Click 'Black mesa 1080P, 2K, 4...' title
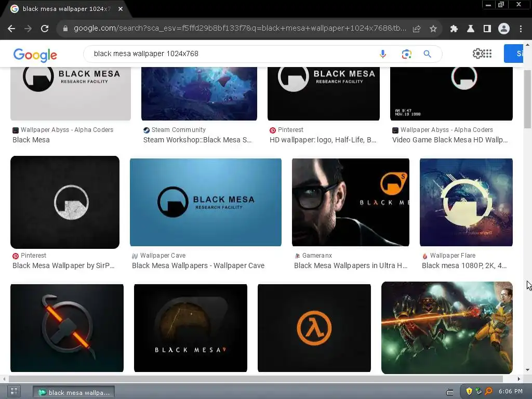The width and height of the screenshot is (532, 399). (464, 265)
